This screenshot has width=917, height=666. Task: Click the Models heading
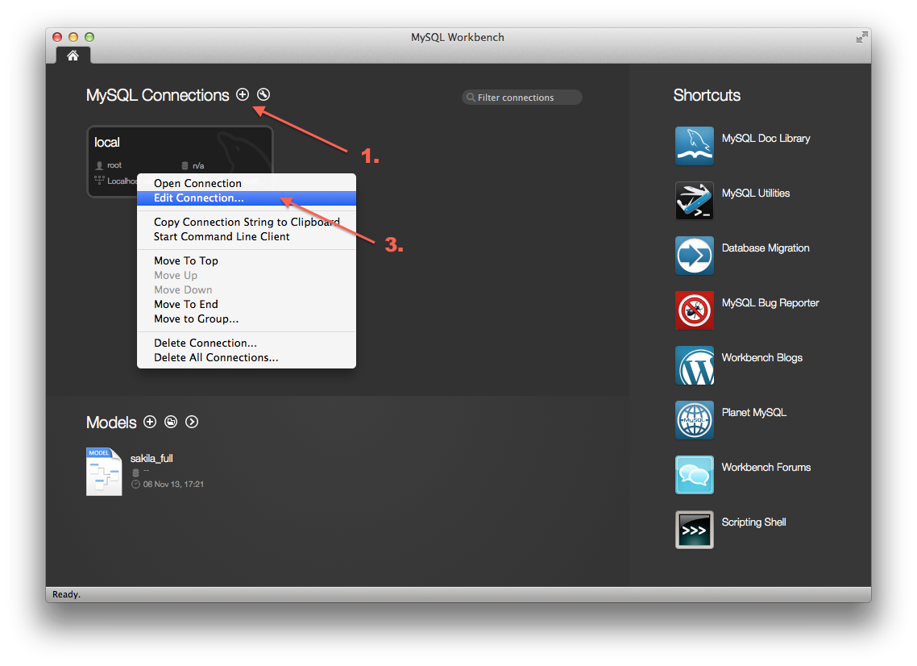[x=111, y=422]
